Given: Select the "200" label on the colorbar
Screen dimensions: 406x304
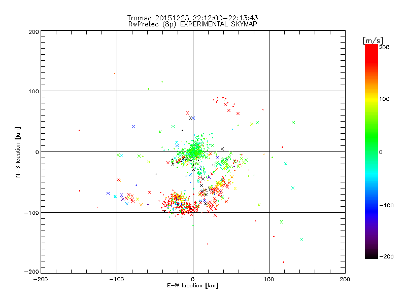Looking at the screenshot, I should tap(384, 47).
